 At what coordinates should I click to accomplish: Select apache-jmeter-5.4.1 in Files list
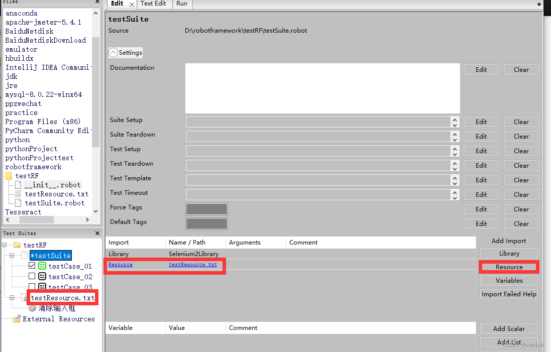(x=43, y=22)
